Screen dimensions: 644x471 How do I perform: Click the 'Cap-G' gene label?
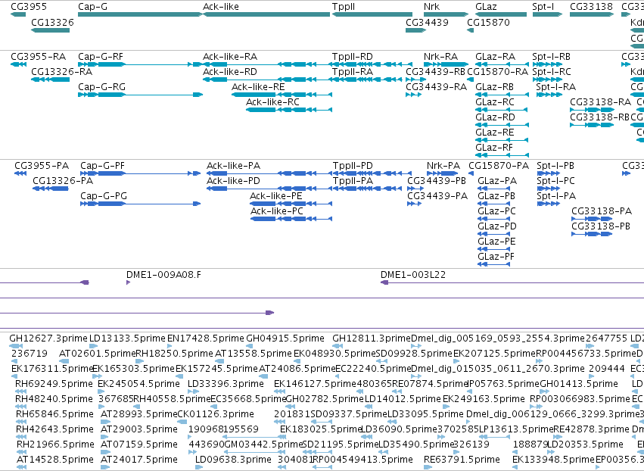[x=92, y=7]
